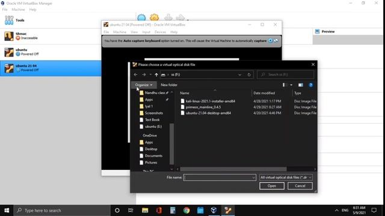Expand the File name combo box dropdown
This screenshot has height=216, width=385.
pyautogui.click(x=253, y=178)
